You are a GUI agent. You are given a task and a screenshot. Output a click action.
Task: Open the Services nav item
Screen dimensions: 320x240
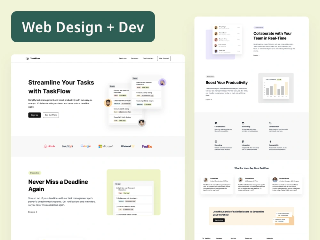[134, 59]
